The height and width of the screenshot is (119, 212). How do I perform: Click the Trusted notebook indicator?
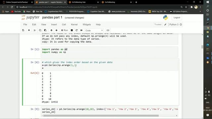(x=158, y=24)
